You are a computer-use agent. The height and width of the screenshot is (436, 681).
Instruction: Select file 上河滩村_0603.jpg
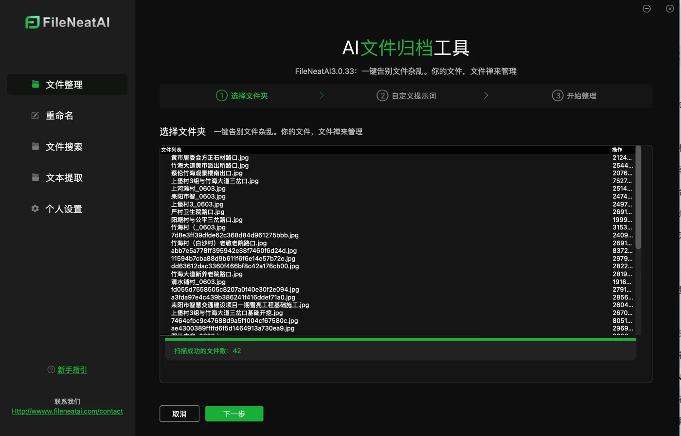pos(198,189)
